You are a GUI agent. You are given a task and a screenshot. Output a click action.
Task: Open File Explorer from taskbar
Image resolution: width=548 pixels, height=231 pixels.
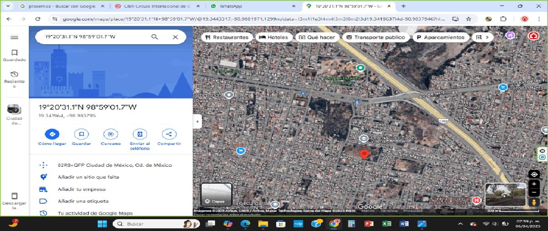tap(263, 224)
